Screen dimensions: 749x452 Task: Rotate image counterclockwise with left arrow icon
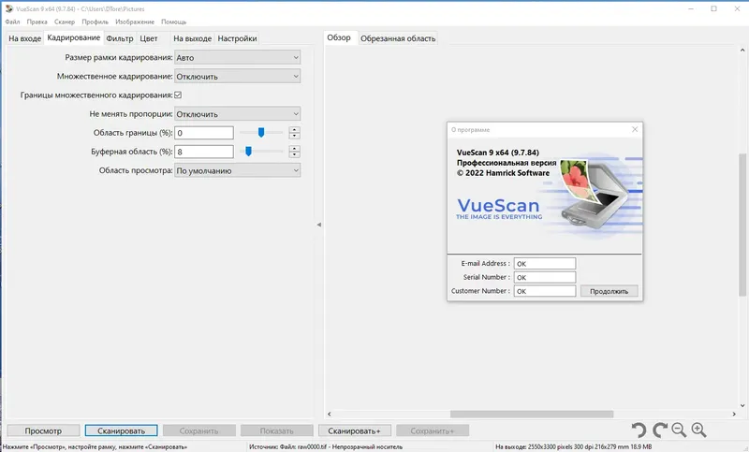tap(639, 430)
